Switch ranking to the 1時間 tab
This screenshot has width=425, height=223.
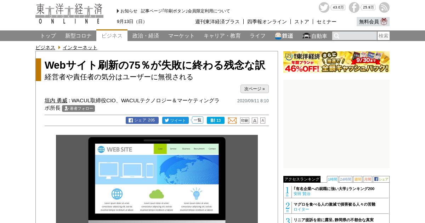click(333, 179)
